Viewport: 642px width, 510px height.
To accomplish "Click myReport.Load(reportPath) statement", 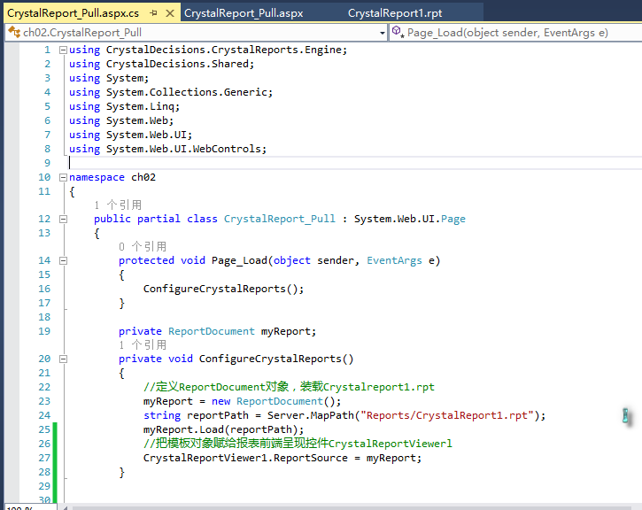I will [x=223, y=429].
